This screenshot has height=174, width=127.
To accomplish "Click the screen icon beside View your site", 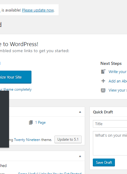I will point(103,90).
